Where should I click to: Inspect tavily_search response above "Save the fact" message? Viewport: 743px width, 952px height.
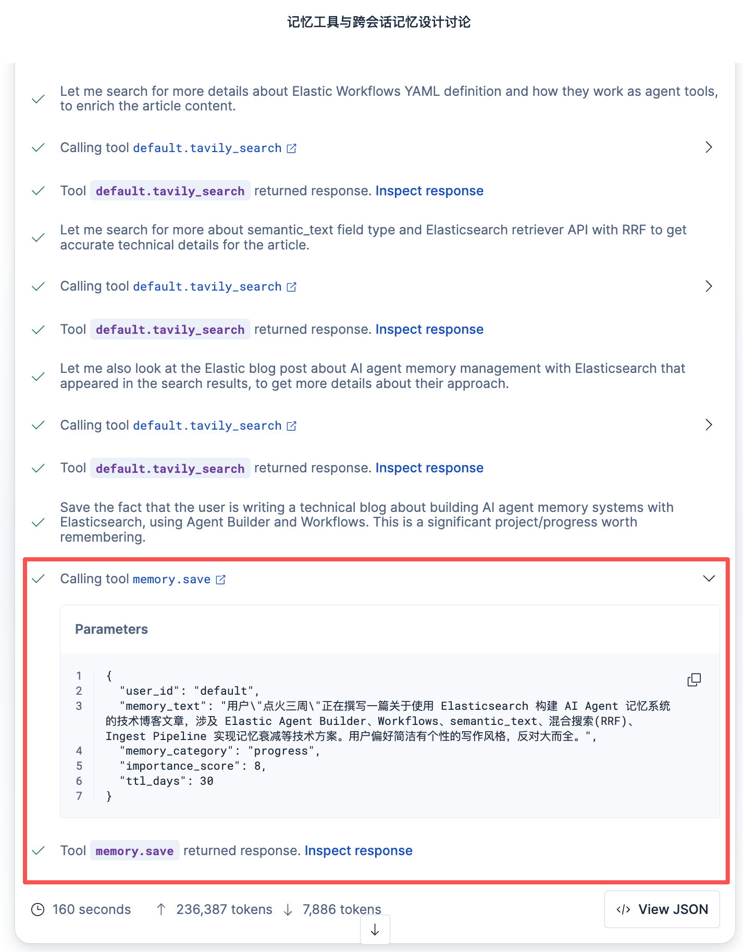(429, 468)
